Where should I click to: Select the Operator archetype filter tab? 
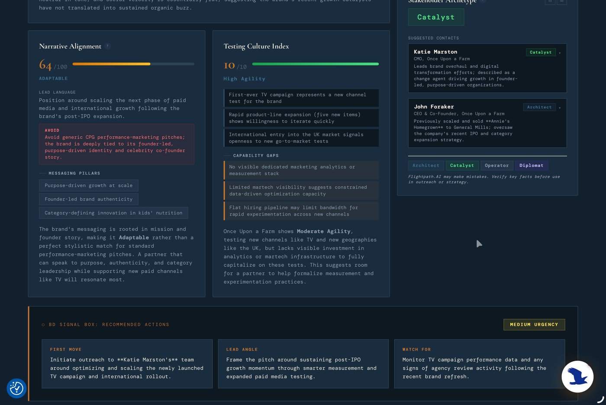496,166
